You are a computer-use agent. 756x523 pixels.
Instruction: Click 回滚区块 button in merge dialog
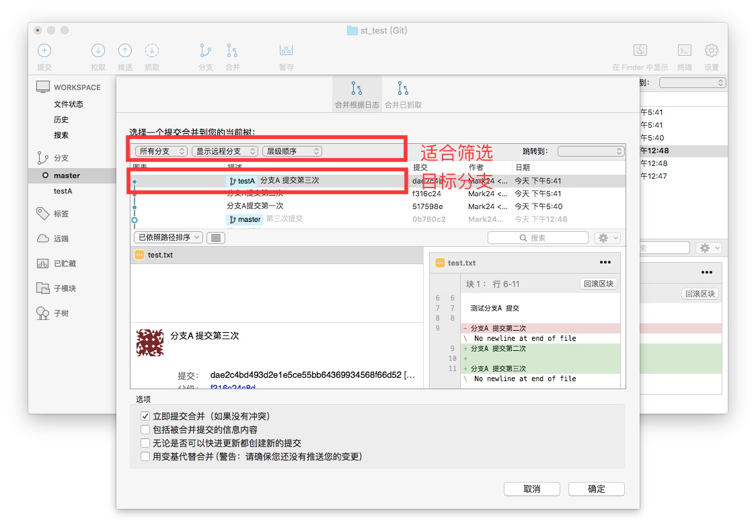(x=599, y=284)
